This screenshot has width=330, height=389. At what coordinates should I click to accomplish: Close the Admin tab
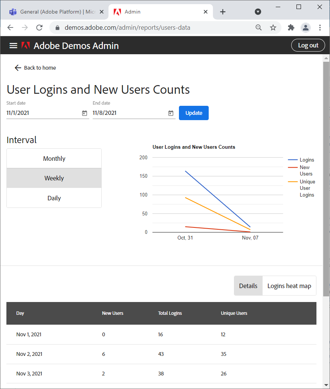click(205, 12)
